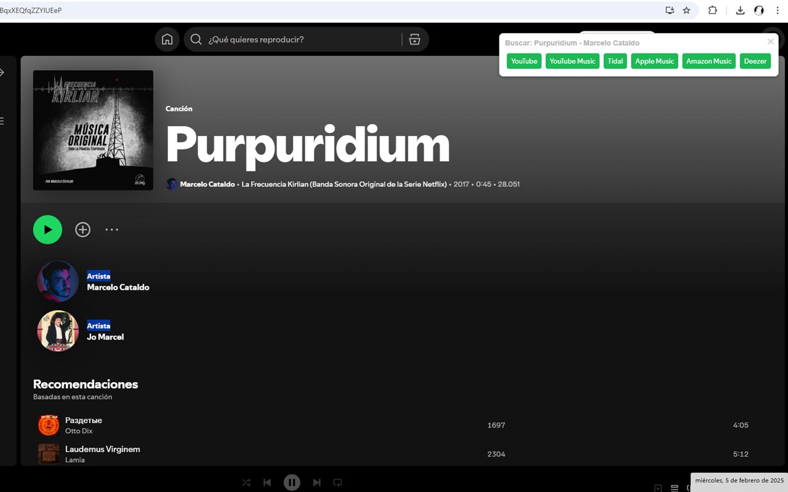The height and width of the screenshot is (492, 788).
Task: Click duration 4:05
Action: click(741, 425)
